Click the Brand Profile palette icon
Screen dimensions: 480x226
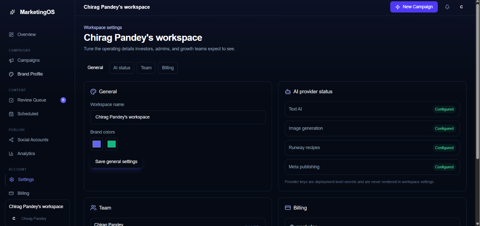(x=11, y=74)
